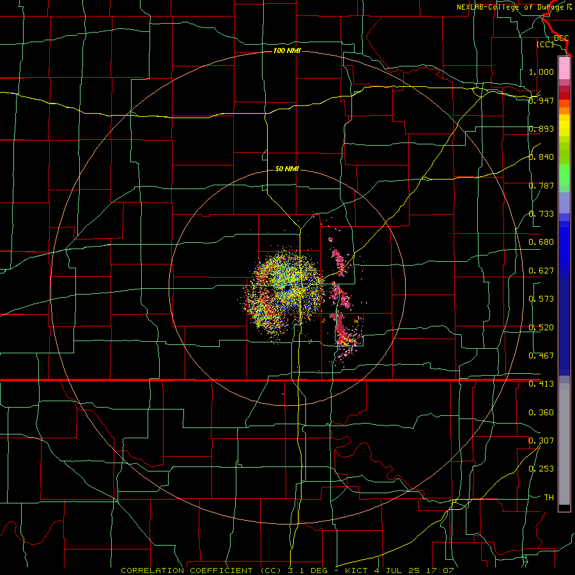
Task: Click the 1.000 value on the color scale
Action: pyautogui.click(x=541, y=72)
